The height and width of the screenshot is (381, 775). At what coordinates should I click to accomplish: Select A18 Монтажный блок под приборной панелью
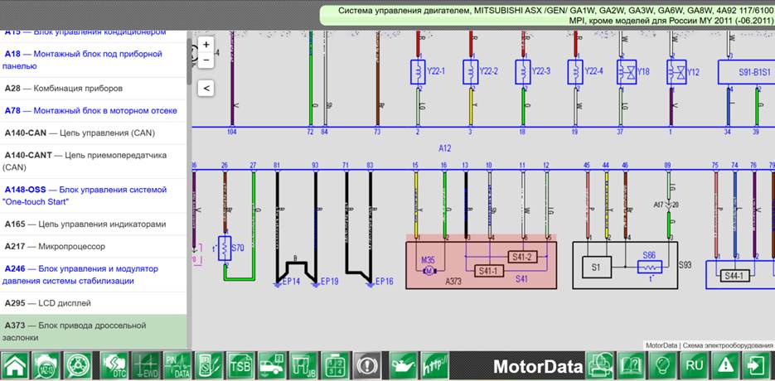coord(93,60)
